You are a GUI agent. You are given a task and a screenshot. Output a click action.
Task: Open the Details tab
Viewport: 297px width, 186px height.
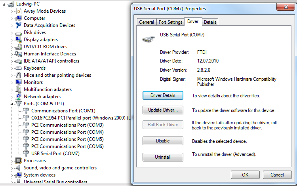coord(210,22)
